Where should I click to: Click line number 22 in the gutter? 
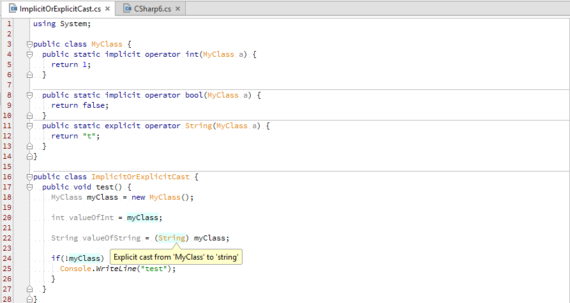click(x=7, y=238)
